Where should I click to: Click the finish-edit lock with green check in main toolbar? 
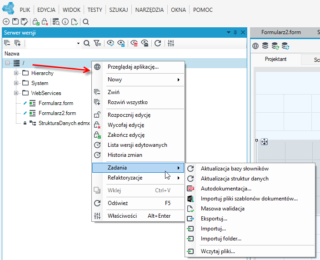(x=36, y=22)
